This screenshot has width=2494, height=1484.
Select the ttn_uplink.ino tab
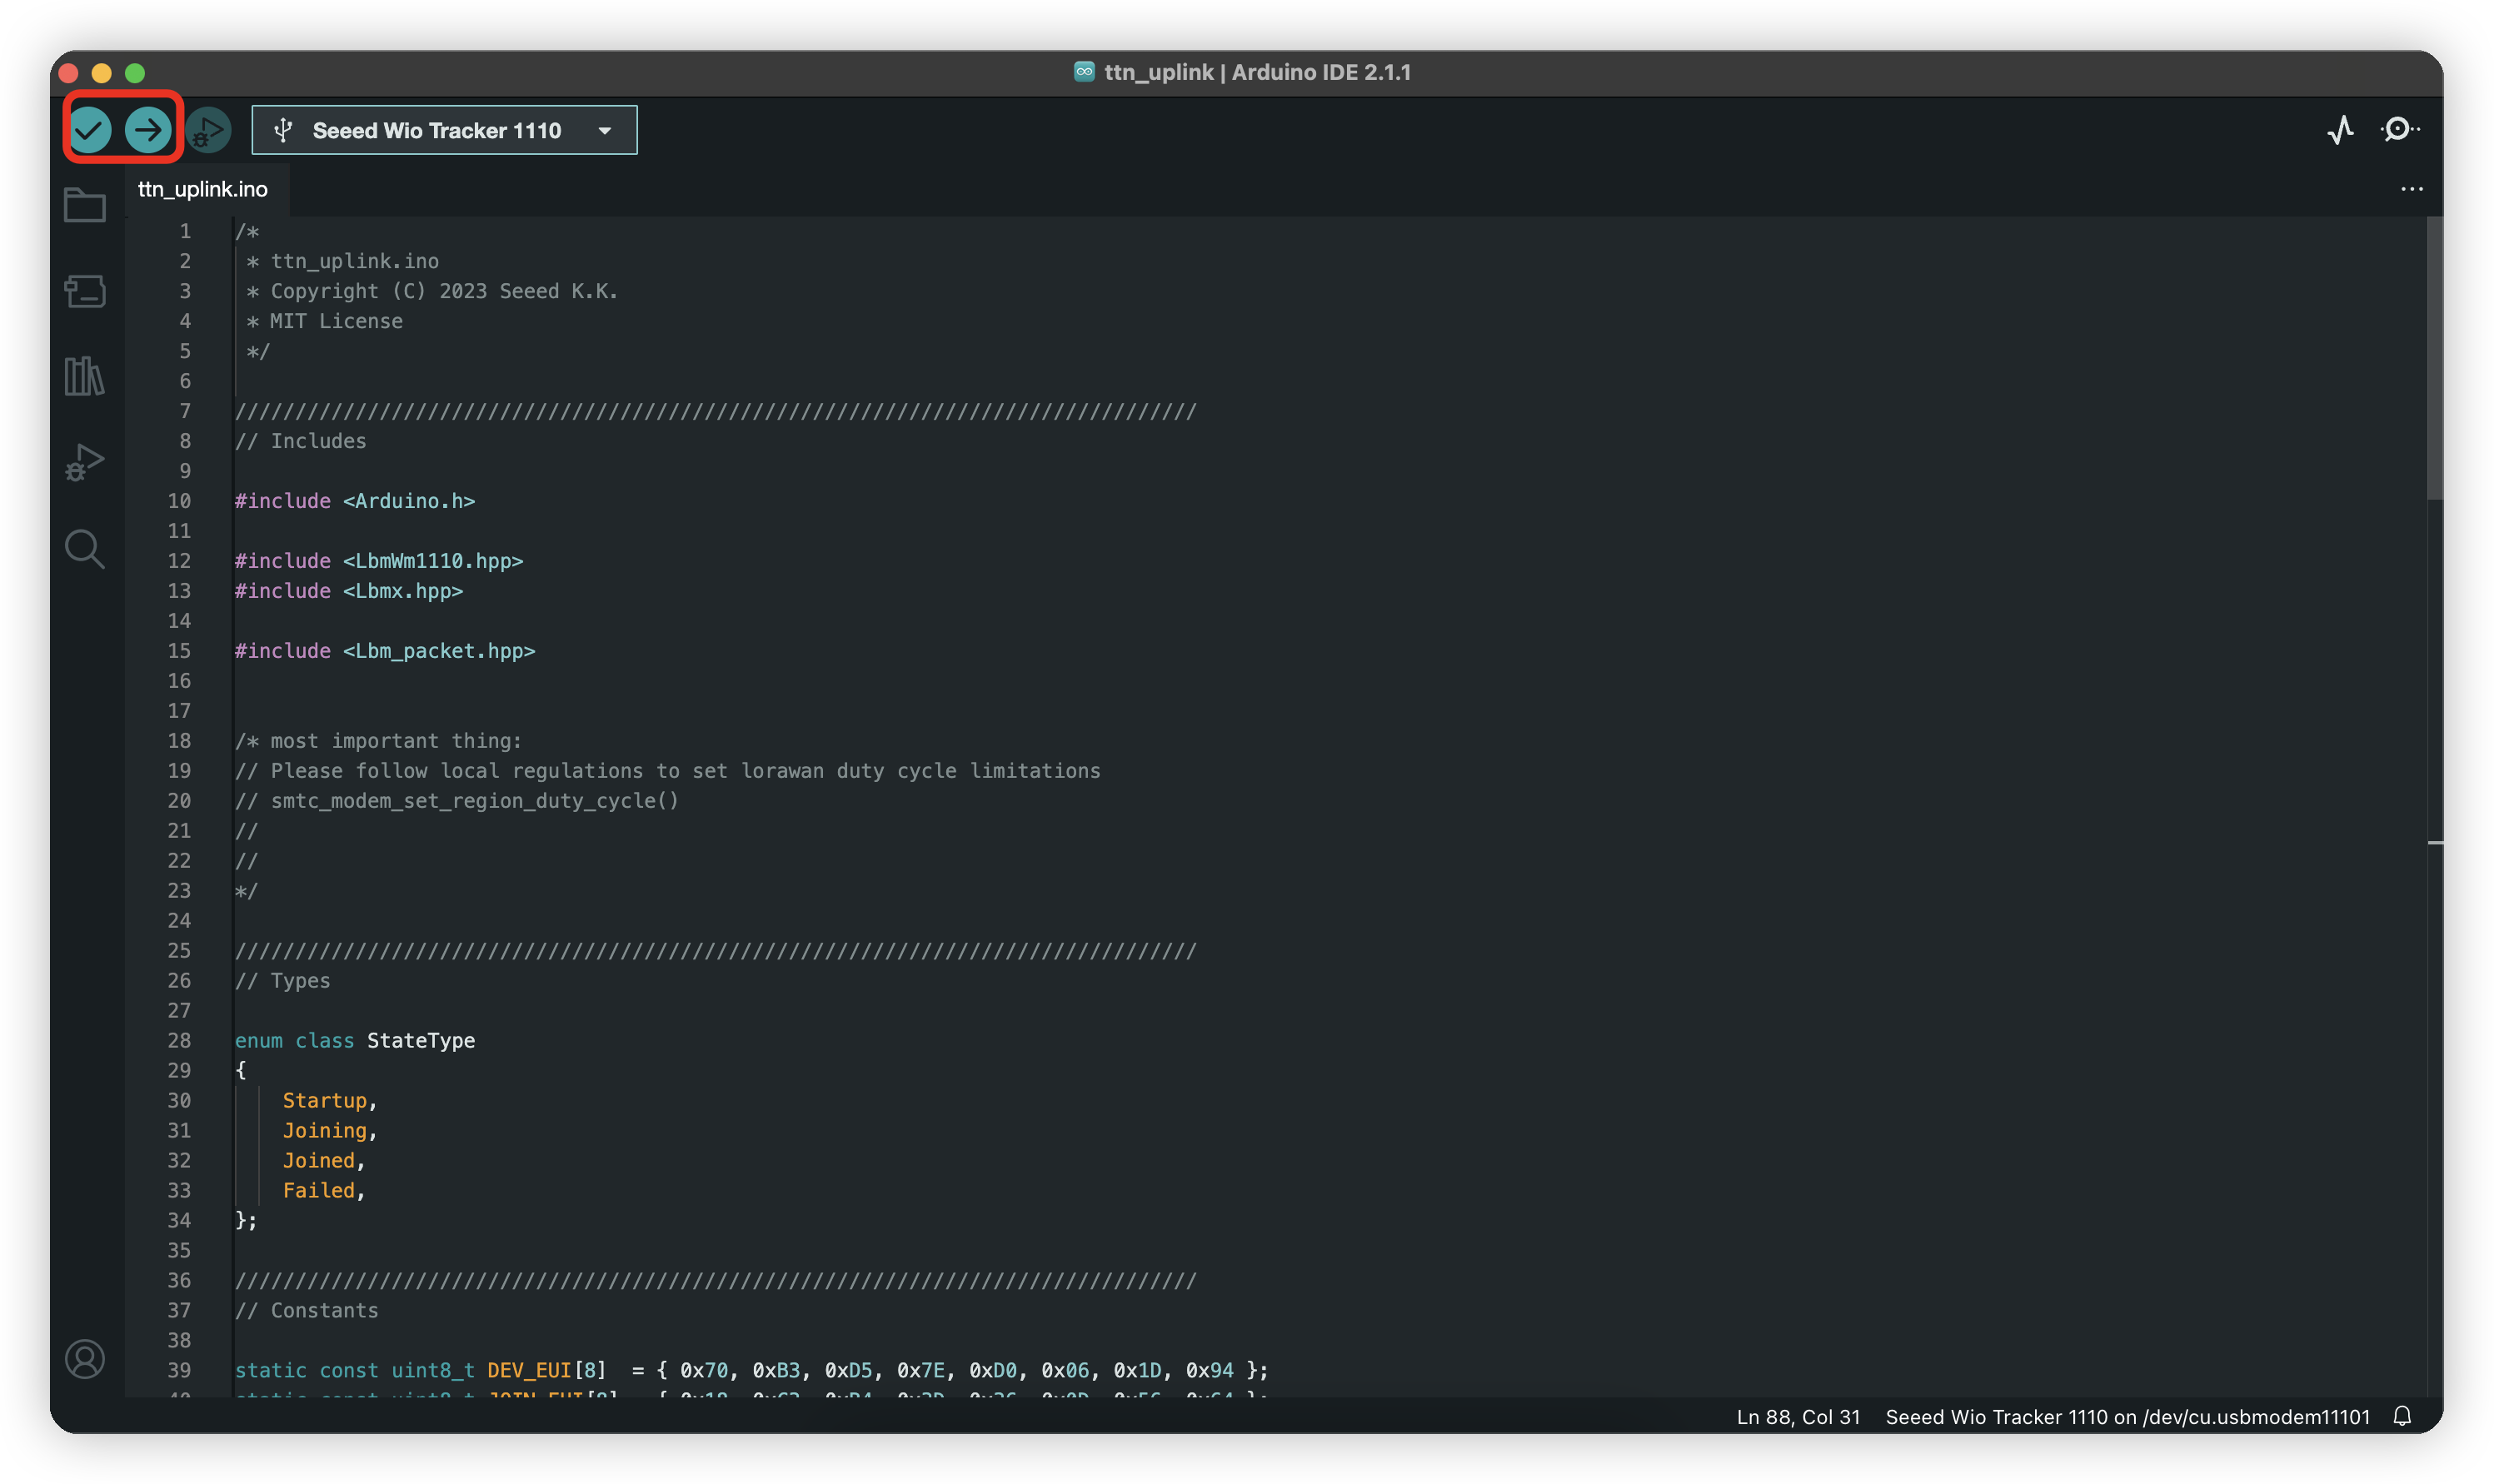(x=203, y=189)
